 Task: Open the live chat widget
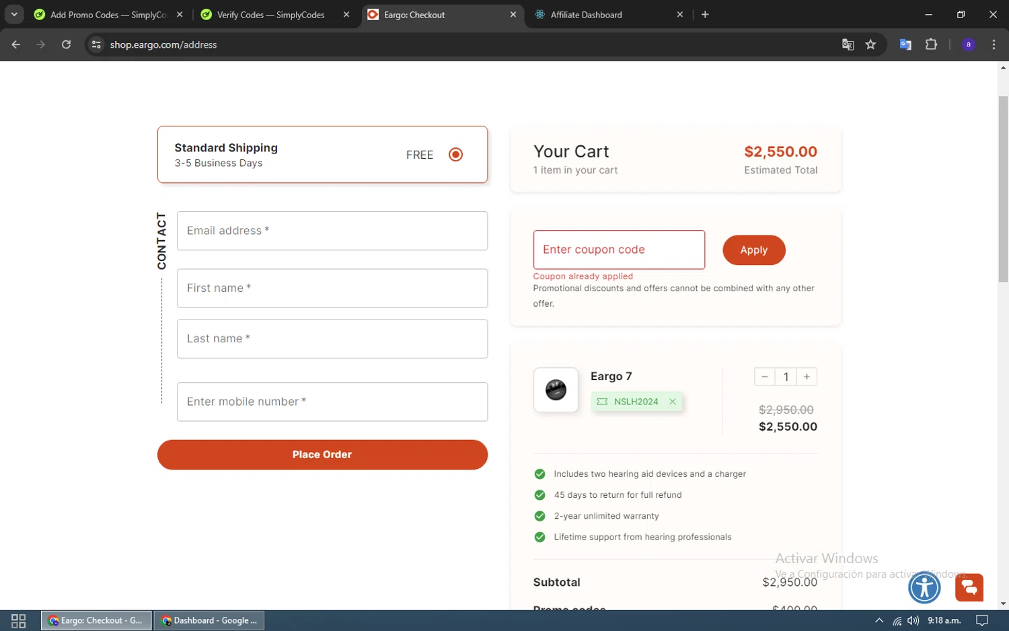click(969, 587)
